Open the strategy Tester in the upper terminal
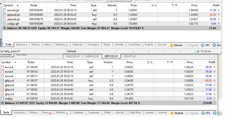This screenshot has height=118, width=225. pos(217,45)
